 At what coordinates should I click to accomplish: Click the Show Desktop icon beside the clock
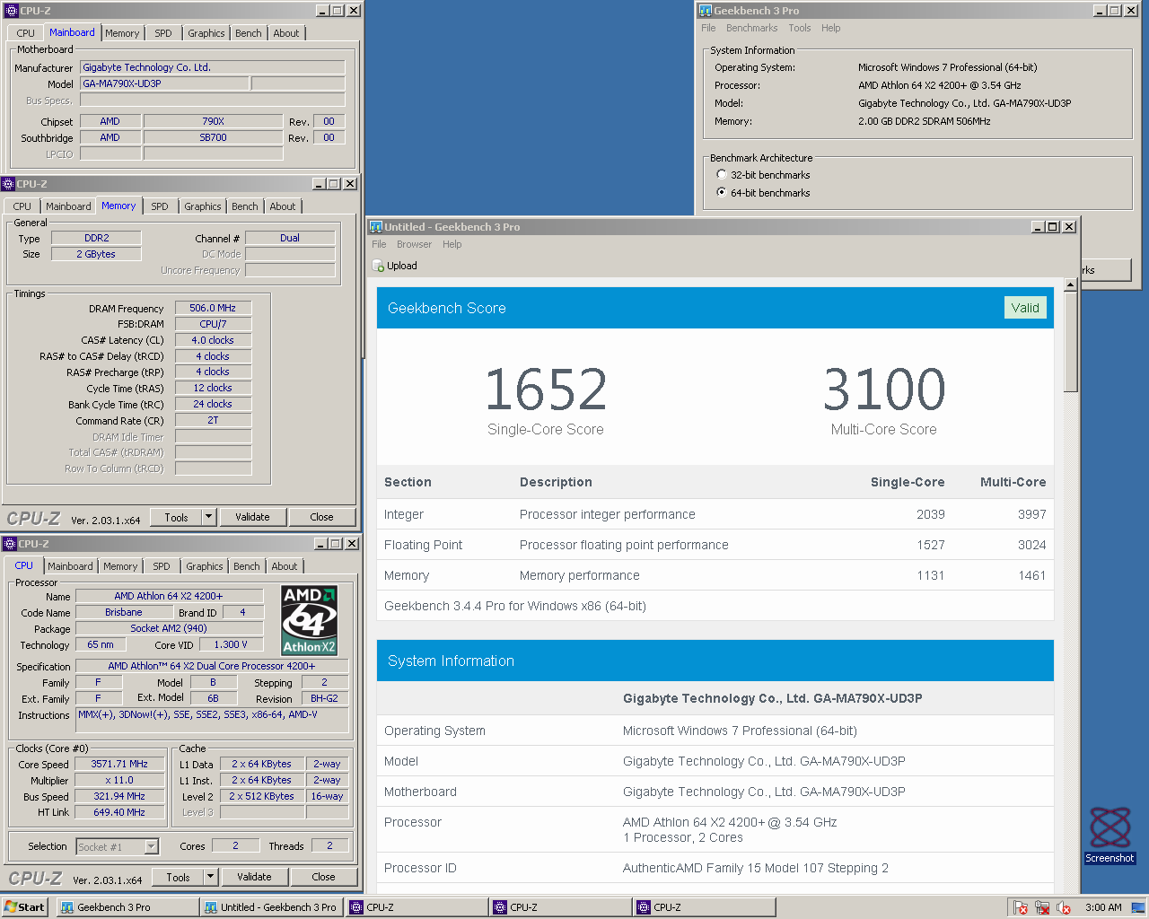(x=1137, y=907)
